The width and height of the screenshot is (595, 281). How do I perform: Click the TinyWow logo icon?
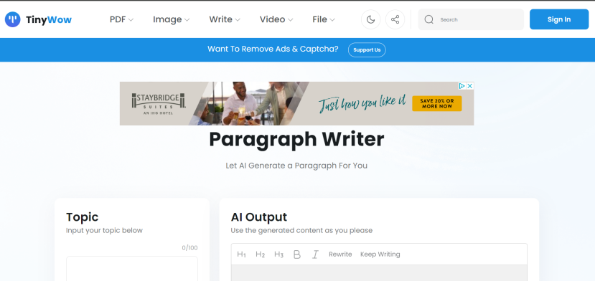[x=12, y=19]
